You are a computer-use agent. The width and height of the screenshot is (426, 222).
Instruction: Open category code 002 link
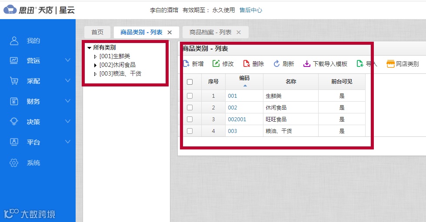point(232,107)
